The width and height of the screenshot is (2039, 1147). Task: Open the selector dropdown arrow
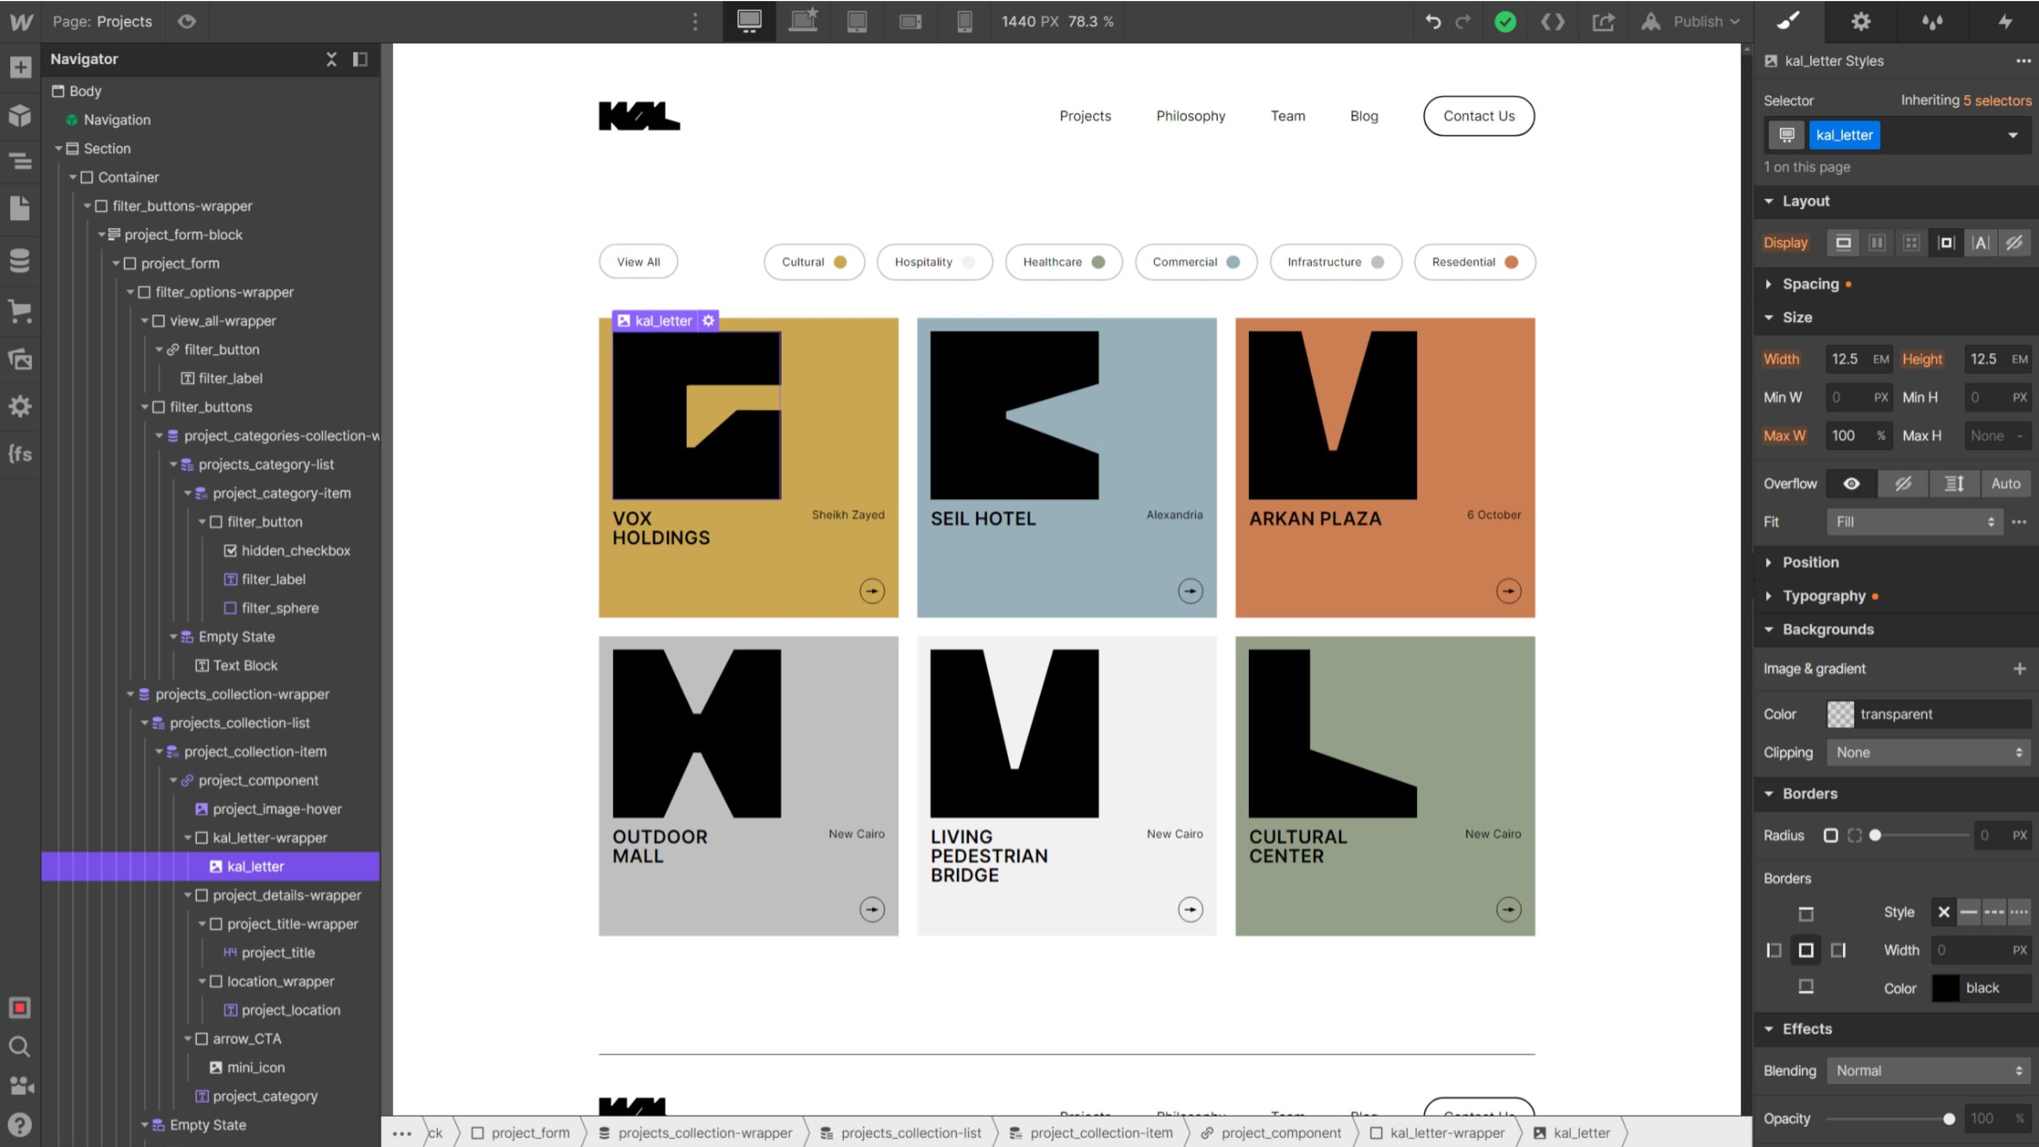pyautogui.click(x=2013, y=135)
